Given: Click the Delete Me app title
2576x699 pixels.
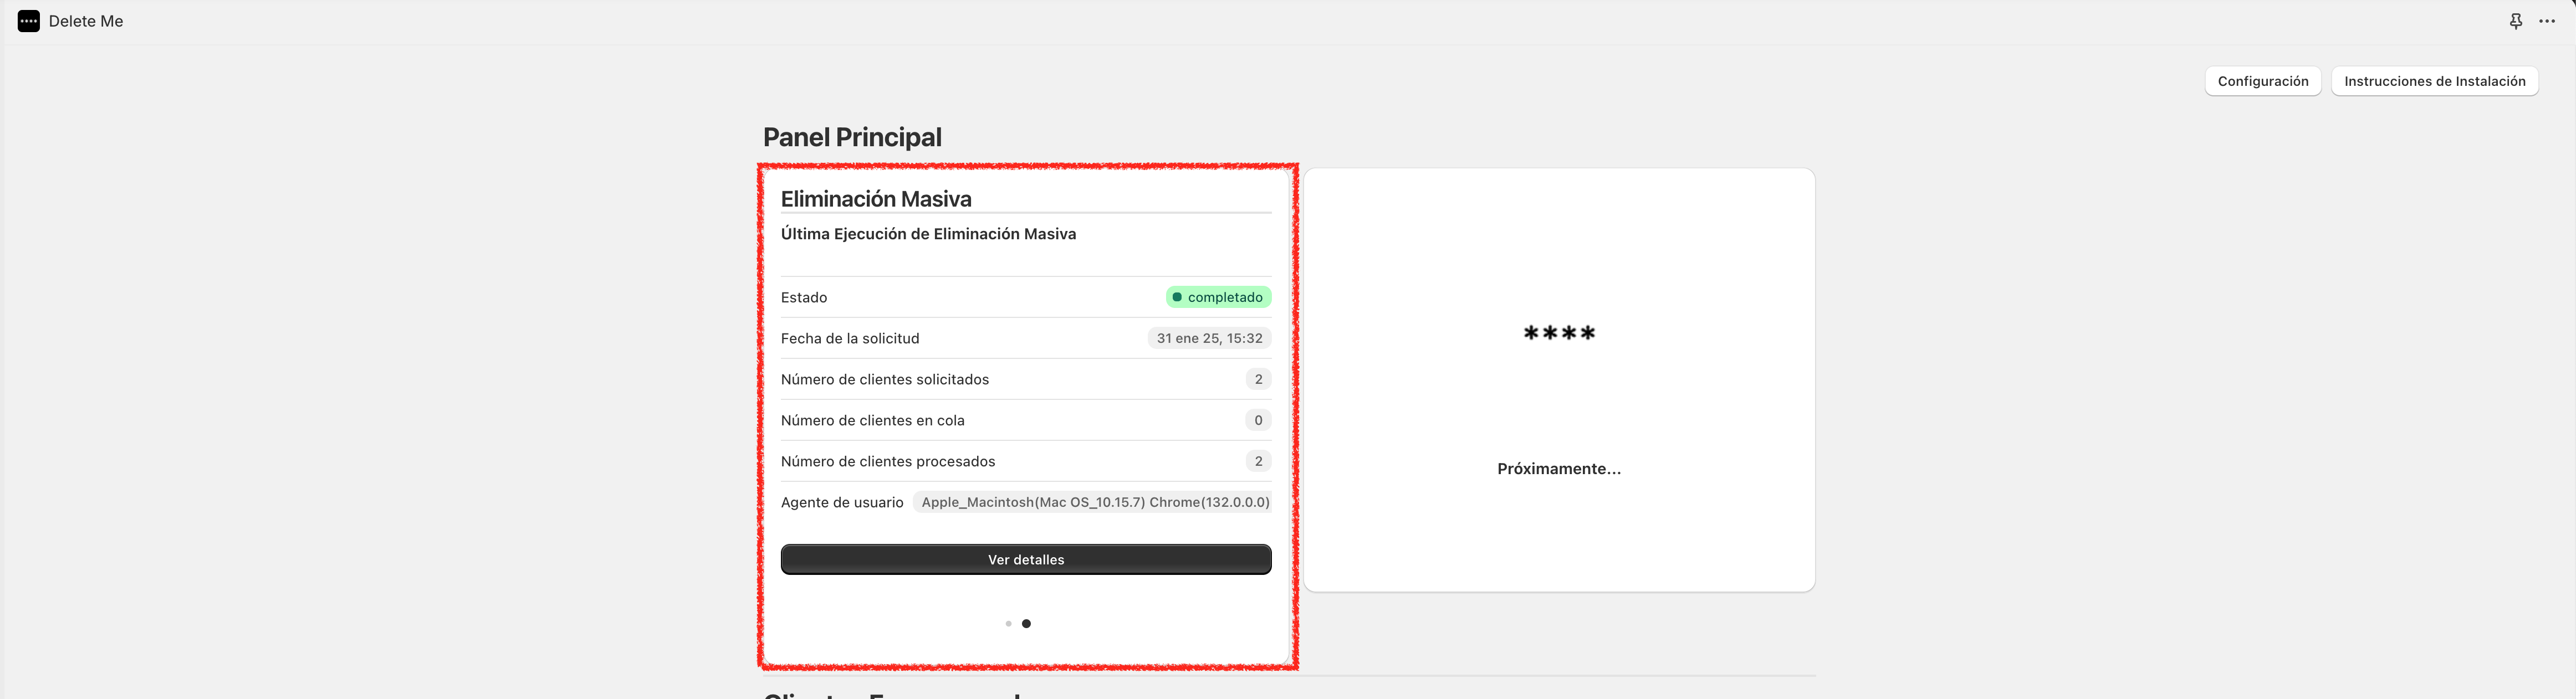Looking at the screenshot, I should coord(86,21).
